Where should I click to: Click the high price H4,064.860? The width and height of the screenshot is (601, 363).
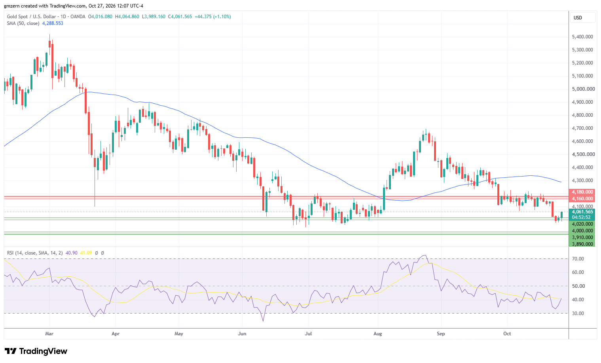(x=127, y=17)
